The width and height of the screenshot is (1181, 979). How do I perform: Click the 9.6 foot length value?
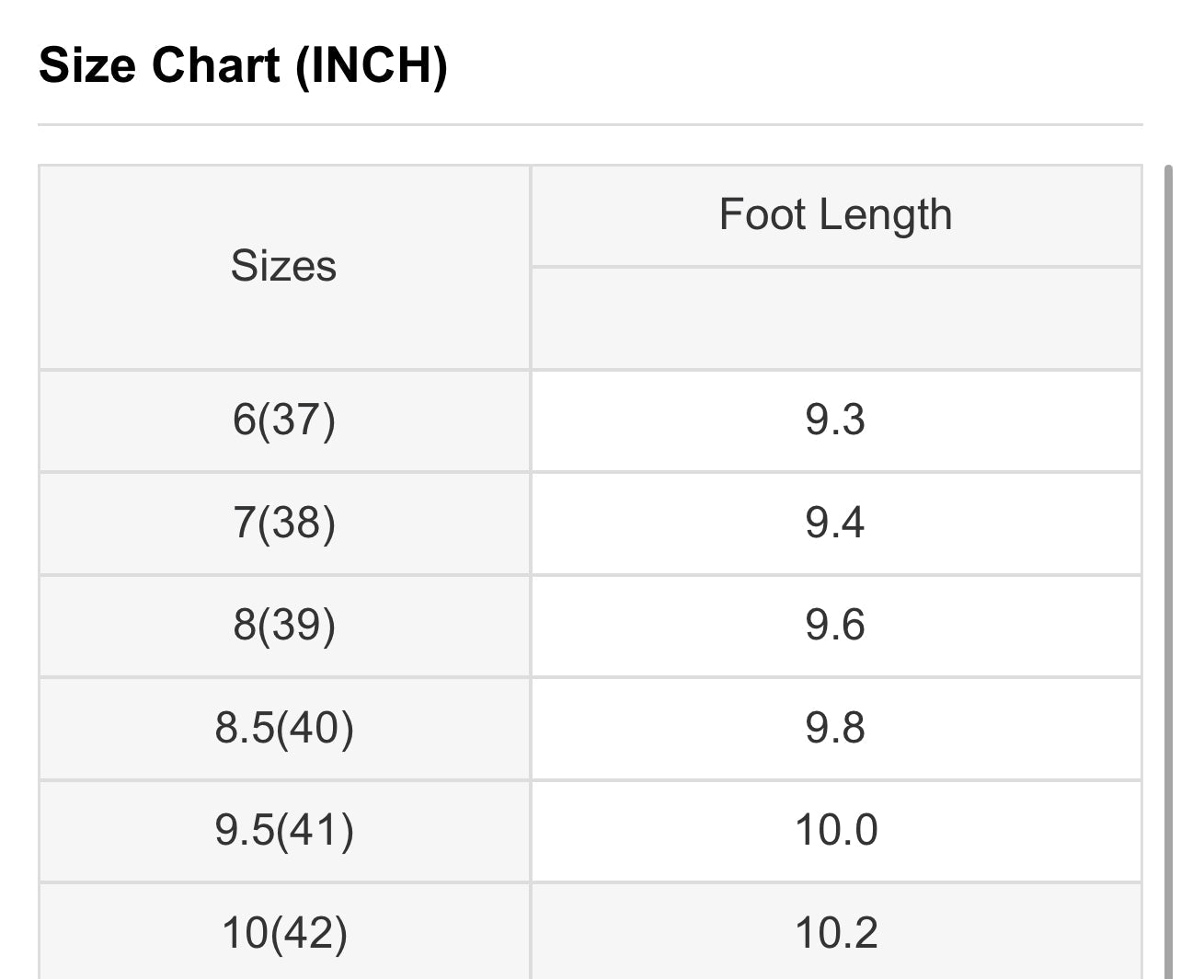[835, 626]
